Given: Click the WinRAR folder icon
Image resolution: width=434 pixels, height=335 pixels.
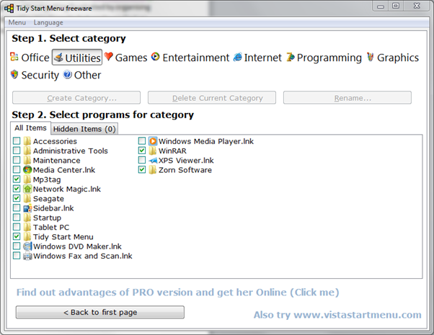Looking at the screenshot, I should pos(153,151).
